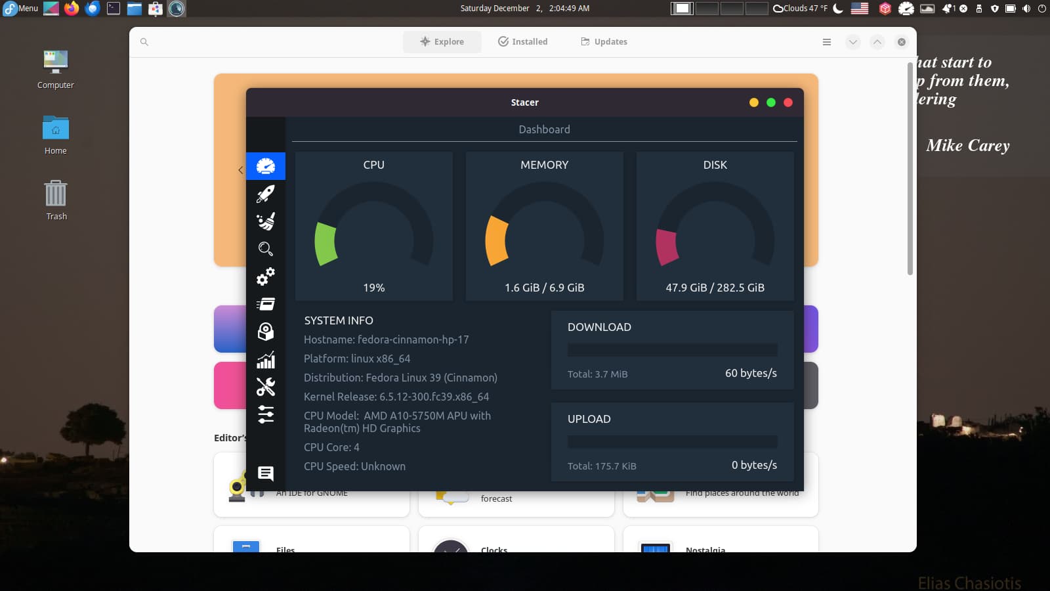Switch to the Updates tab
1050x591 pixels.
pyautogui.click(x=604, y=41)
